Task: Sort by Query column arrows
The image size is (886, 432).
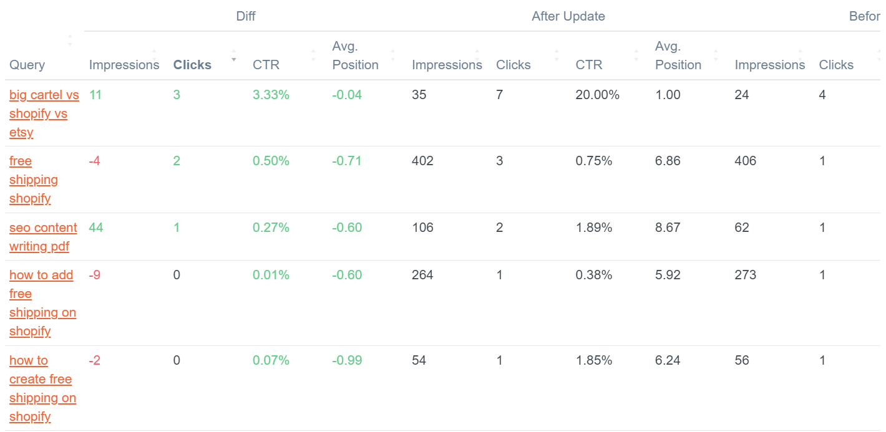Action: click(70, 41)
